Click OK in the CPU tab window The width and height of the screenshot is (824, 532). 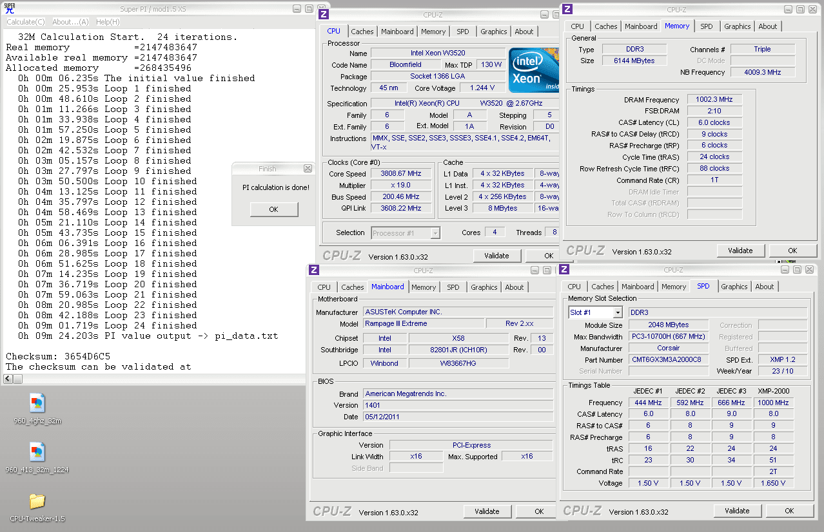pos(549,256)
